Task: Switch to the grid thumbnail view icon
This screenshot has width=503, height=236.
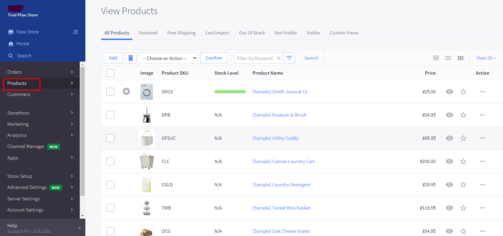Action: click(x=460, y=58)
